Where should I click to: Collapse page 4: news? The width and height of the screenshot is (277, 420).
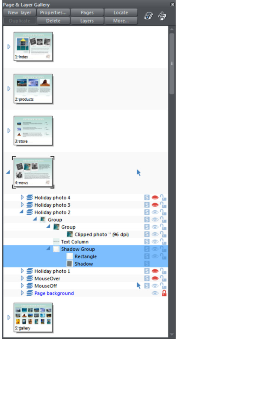click(x=8, y=172)
